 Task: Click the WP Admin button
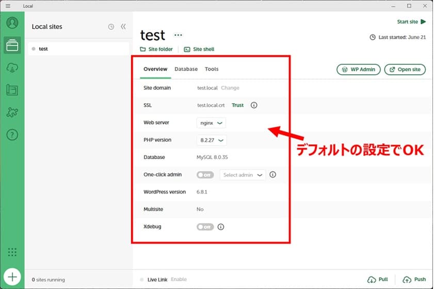point(359,70)
